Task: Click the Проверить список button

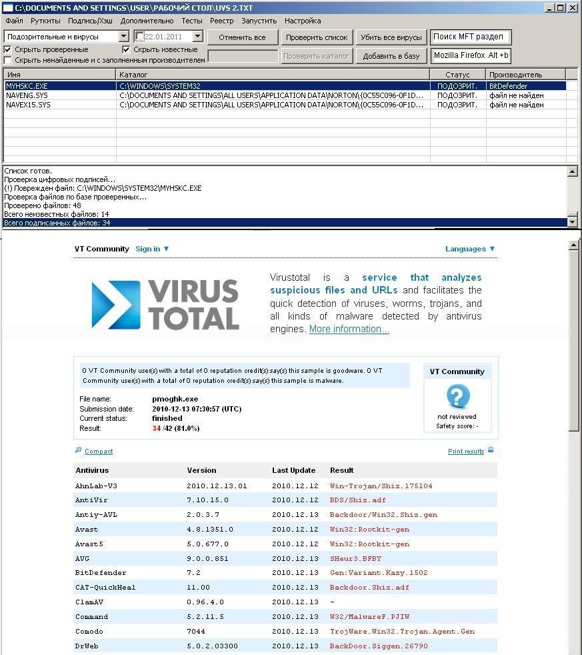Action: (317, 37)
